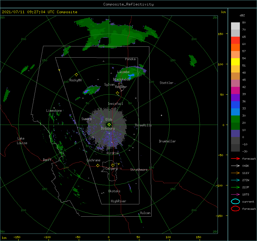Select the 33 dBZ blue color swatch

point(235,105)
